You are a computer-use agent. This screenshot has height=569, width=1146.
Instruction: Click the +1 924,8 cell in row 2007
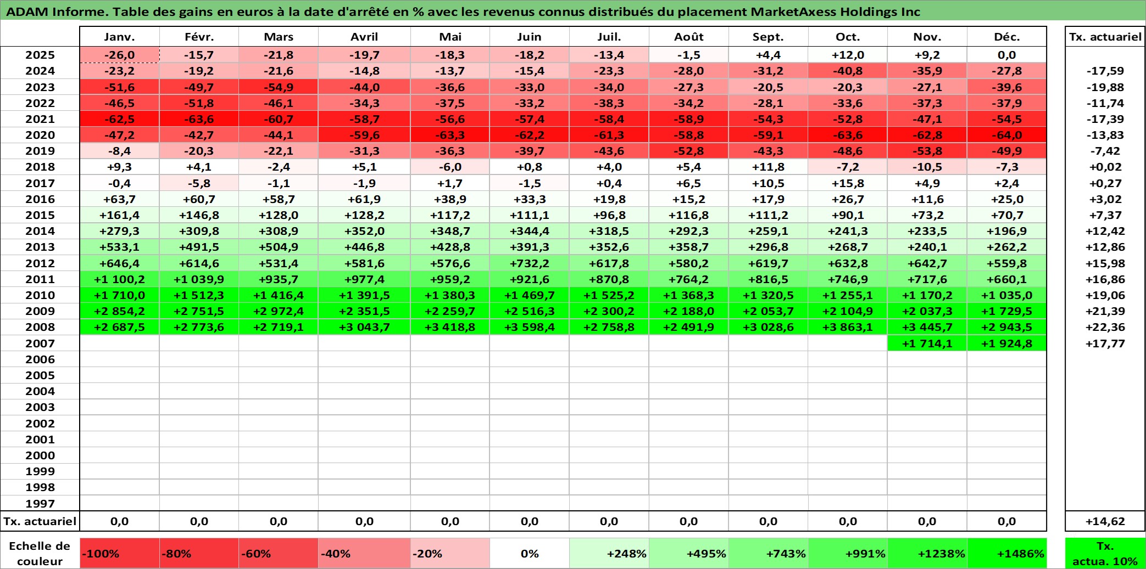[x=1006, y=343]
